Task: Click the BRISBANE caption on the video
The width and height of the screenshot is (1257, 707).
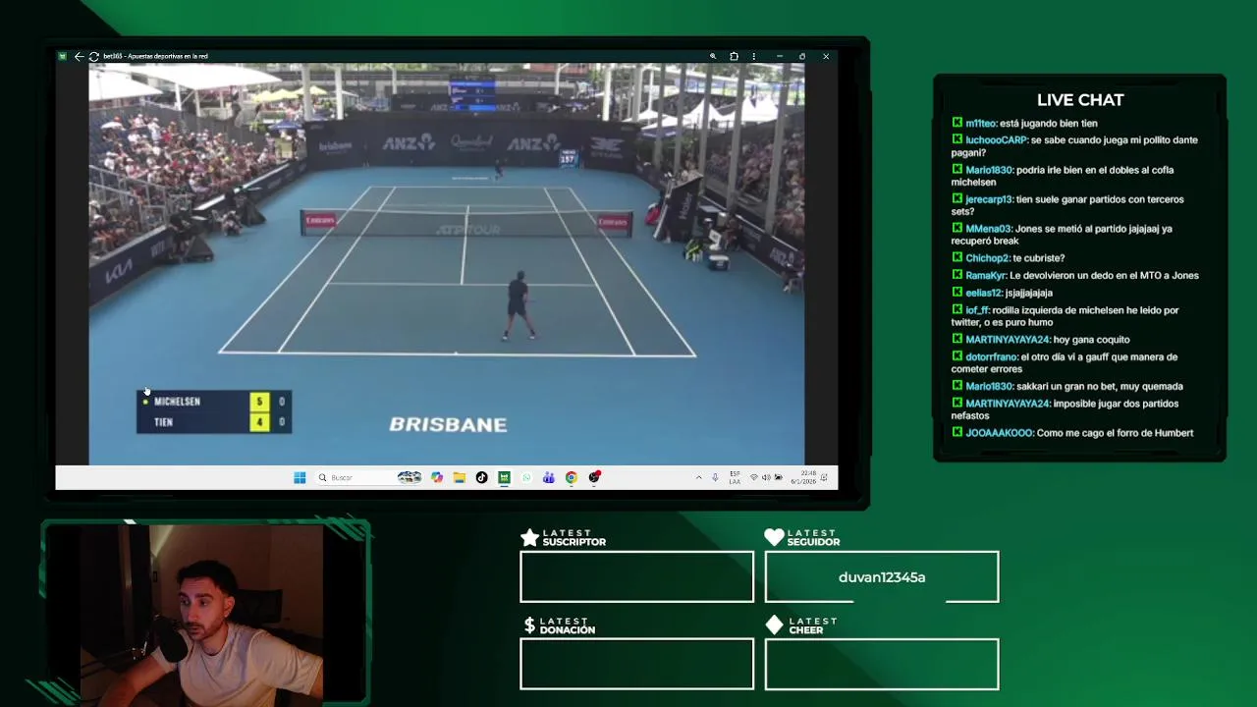Action: click(448, 424)
